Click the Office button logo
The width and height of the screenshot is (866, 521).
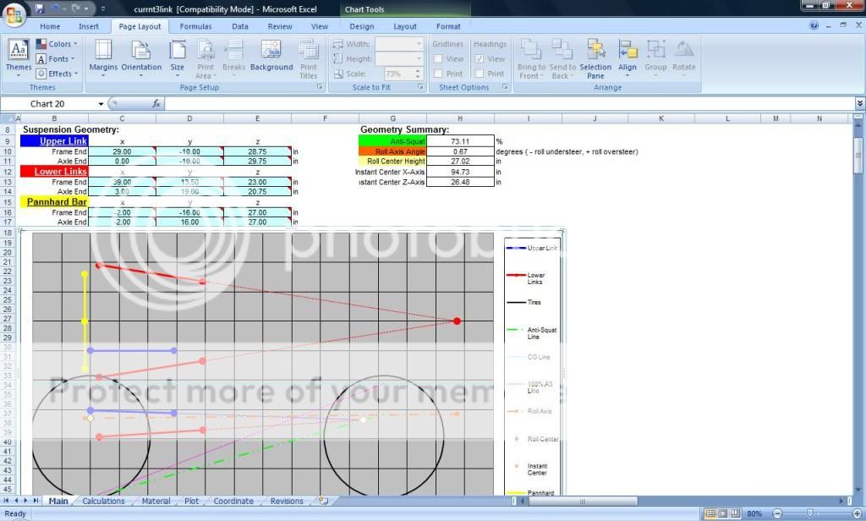point(14,14)
